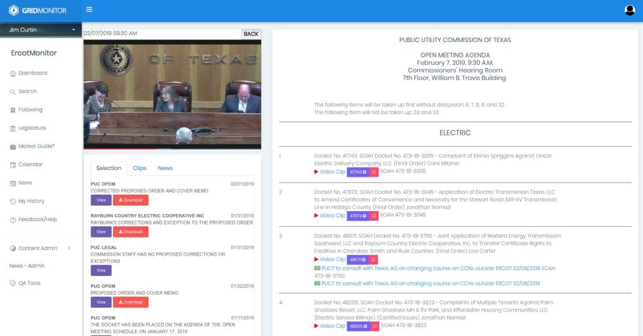Click the My History clock icon

click(x=13, y=201)
